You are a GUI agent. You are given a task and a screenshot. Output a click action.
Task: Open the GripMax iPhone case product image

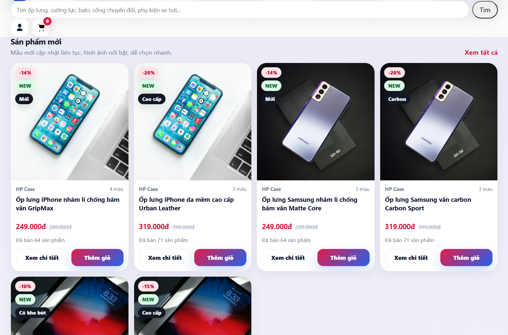point(69,121)
